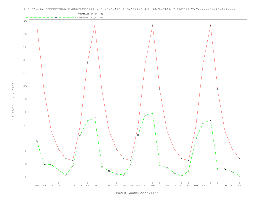Viewport: 261px width, 202px height.
Task: Click the red line peak at hour 48
Action: click(x=153, y=25)
